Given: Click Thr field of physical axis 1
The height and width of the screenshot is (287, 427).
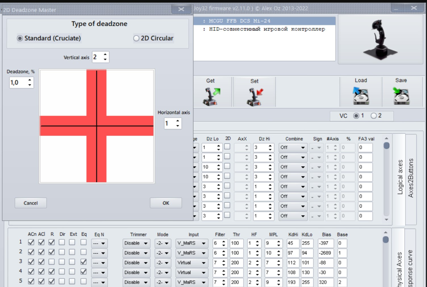Looking at the screenshot, I should (x=236, y=243).
